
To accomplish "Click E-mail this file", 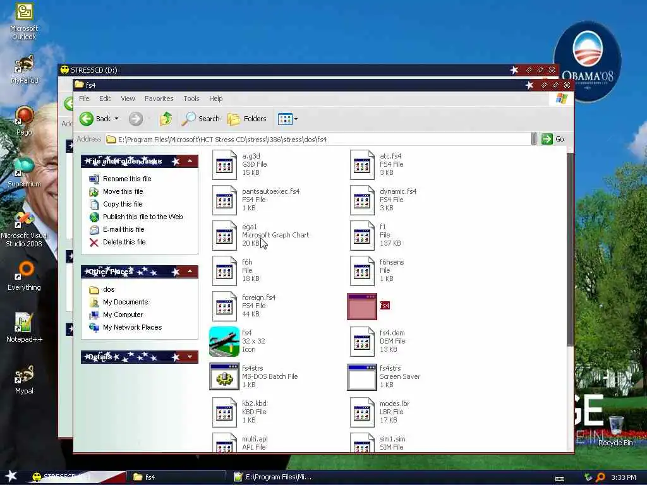I will [x=123, y=229].
